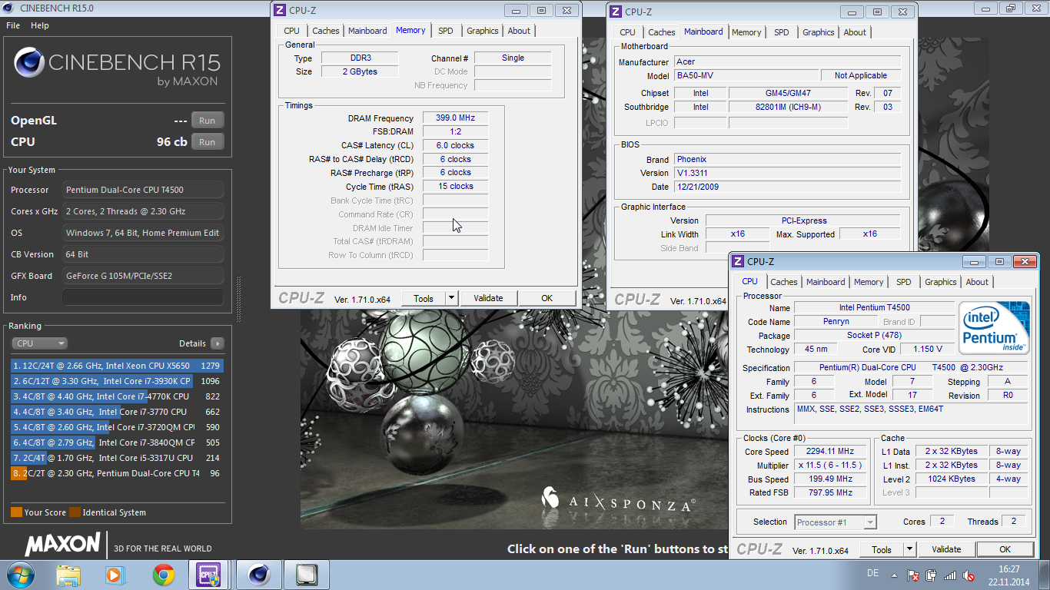Click the Core Speed value 2294.11 MHz
The image size is (1050, 590).
click(831, 452)
